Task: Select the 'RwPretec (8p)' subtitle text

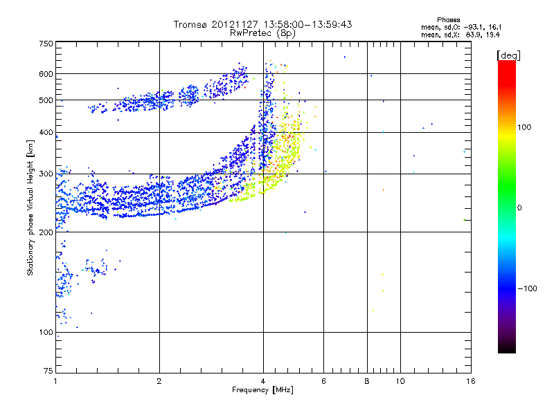Action: tap(262, 33)
